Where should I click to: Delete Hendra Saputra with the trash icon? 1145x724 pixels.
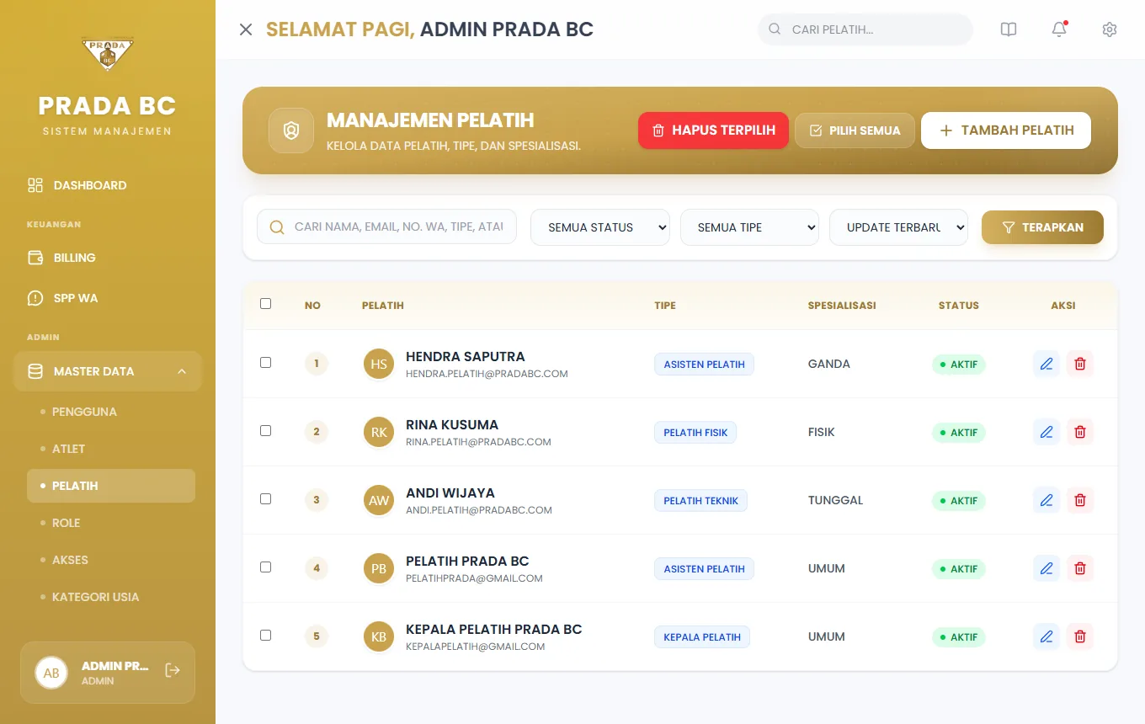pyautogui.click(x=1080, y=364)
